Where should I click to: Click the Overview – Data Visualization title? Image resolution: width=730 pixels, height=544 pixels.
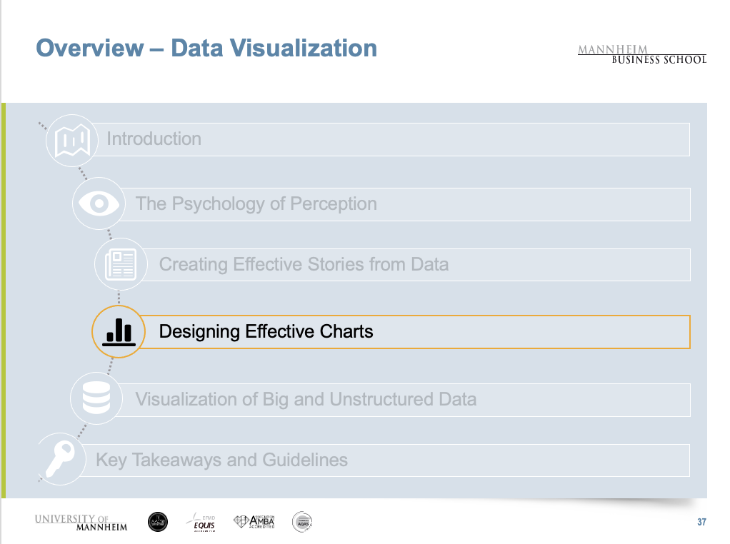pyautogui.click(x=206, y=49)
